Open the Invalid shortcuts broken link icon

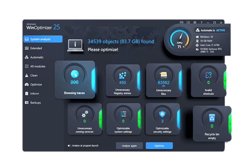point(208,75)
